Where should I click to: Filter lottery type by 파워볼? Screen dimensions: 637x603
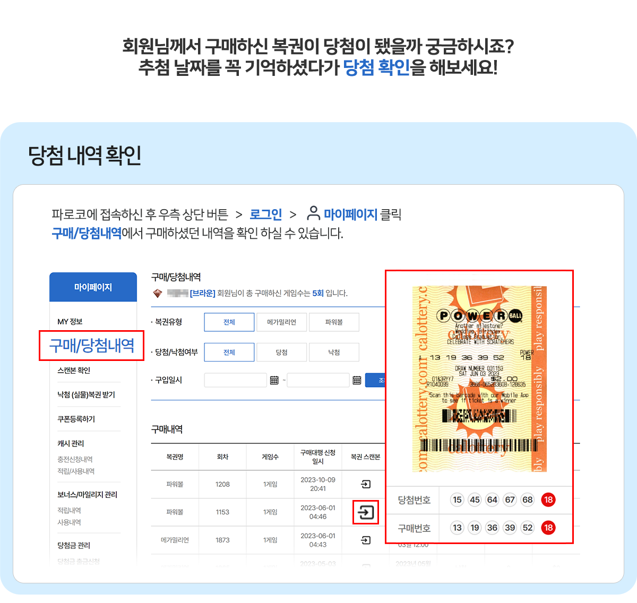click(334, 322)
